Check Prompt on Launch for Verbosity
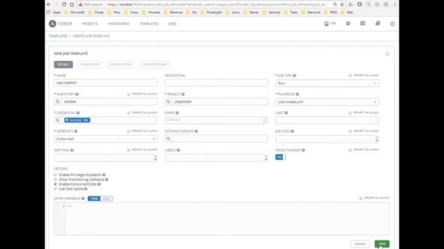Image resolution: width=444 pixels, height=249 pixels. [129, 131]
